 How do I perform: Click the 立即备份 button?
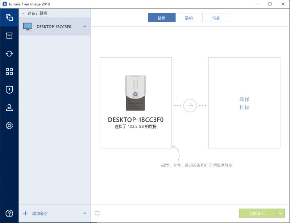coord(257,213)
